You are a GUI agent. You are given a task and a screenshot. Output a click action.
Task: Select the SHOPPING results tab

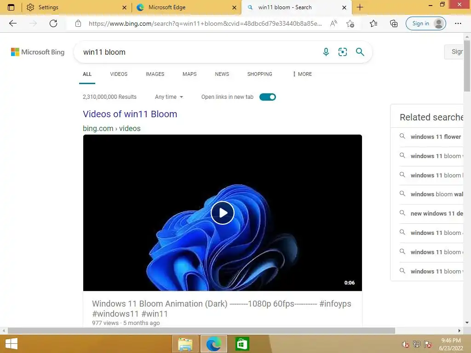(260, 74)
